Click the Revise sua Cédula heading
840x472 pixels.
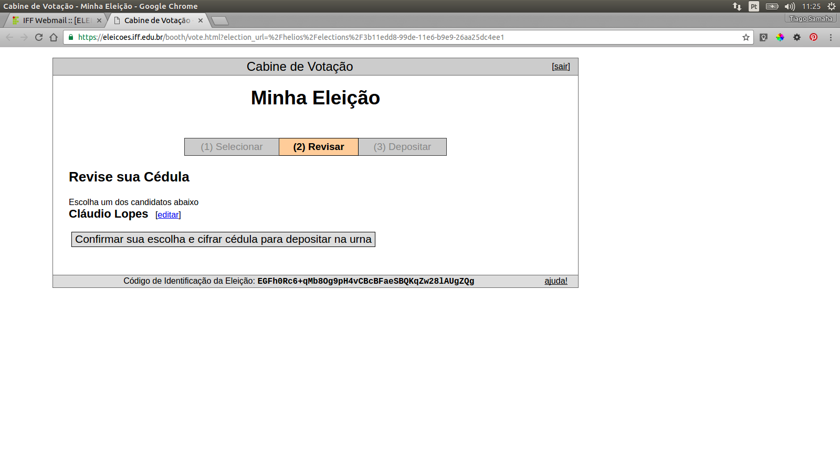pos(129,177)
